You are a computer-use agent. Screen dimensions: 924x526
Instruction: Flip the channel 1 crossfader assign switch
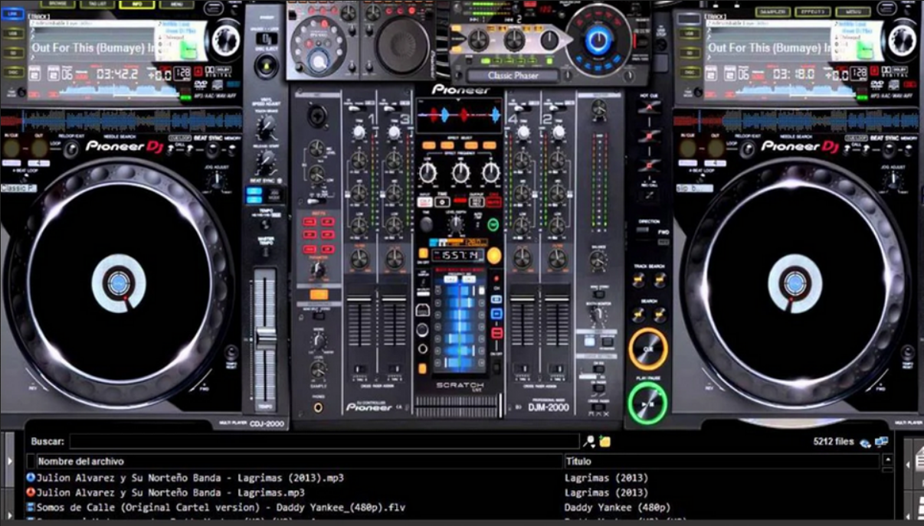[x=359, y=368]
